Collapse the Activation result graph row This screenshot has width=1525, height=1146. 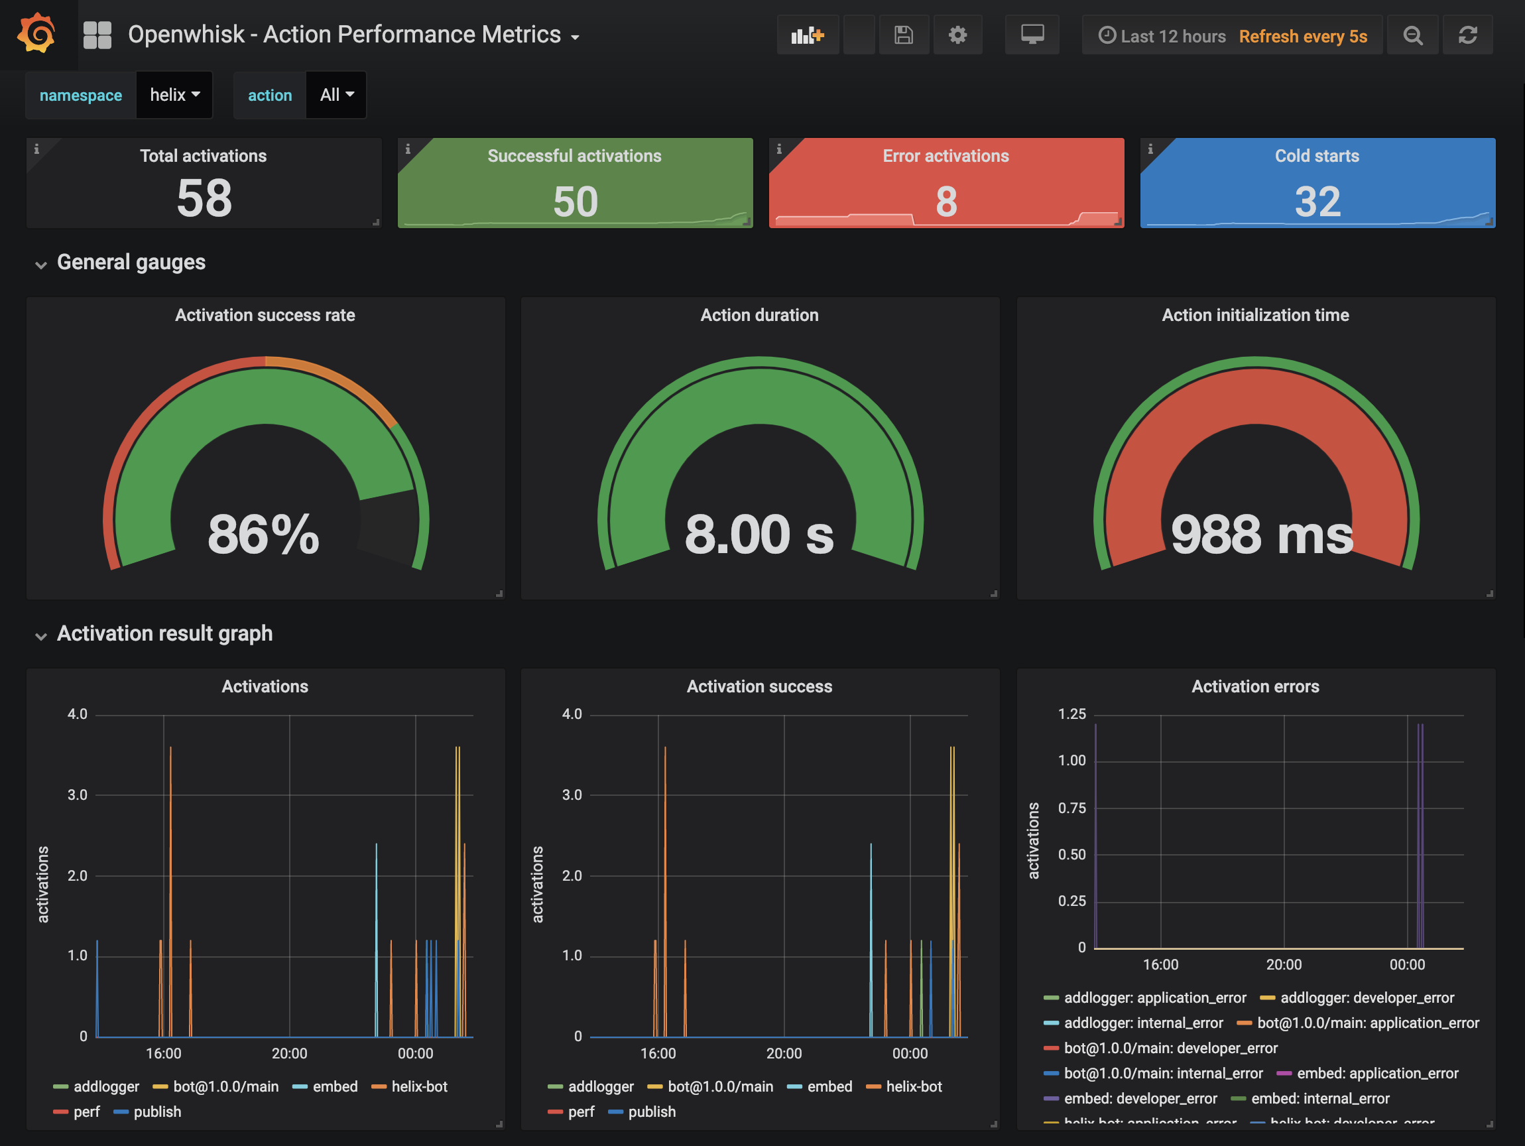click(164, 633)
